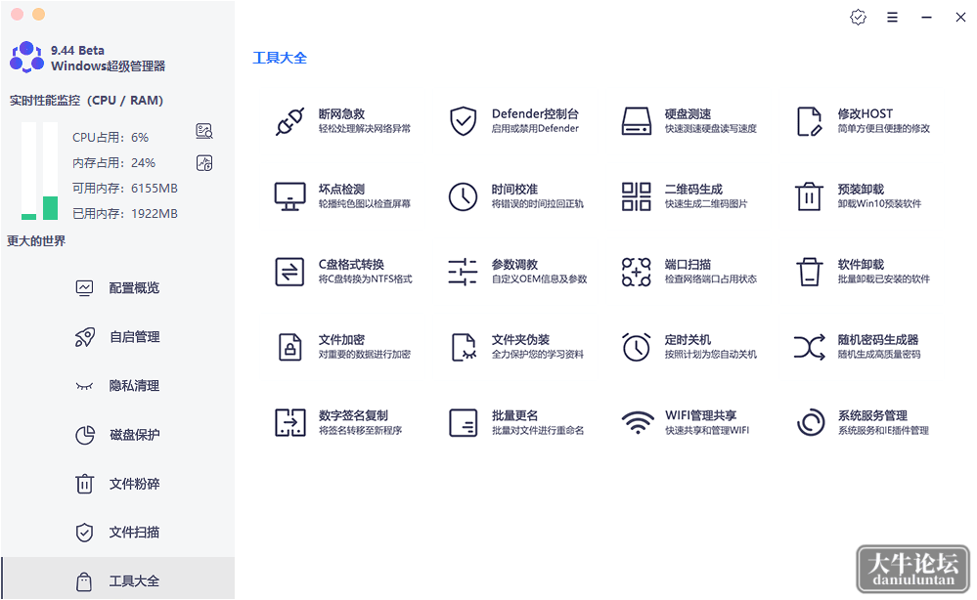Screen dimensions: 977x600
Task: Click the 时间校准 tool title
Action: coord(514,190)
